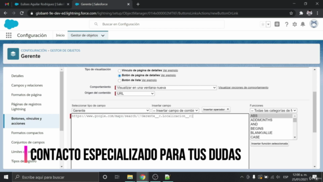Click inside the URL formula text area

tap(160, 142)
